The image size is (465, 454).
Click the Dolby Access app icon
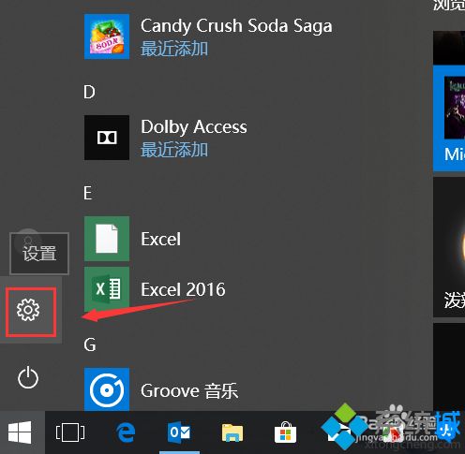point(107,138)
